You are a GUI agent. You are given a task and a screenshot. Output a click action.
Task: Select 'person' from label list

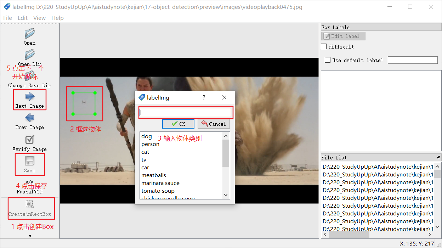(151, 144)
